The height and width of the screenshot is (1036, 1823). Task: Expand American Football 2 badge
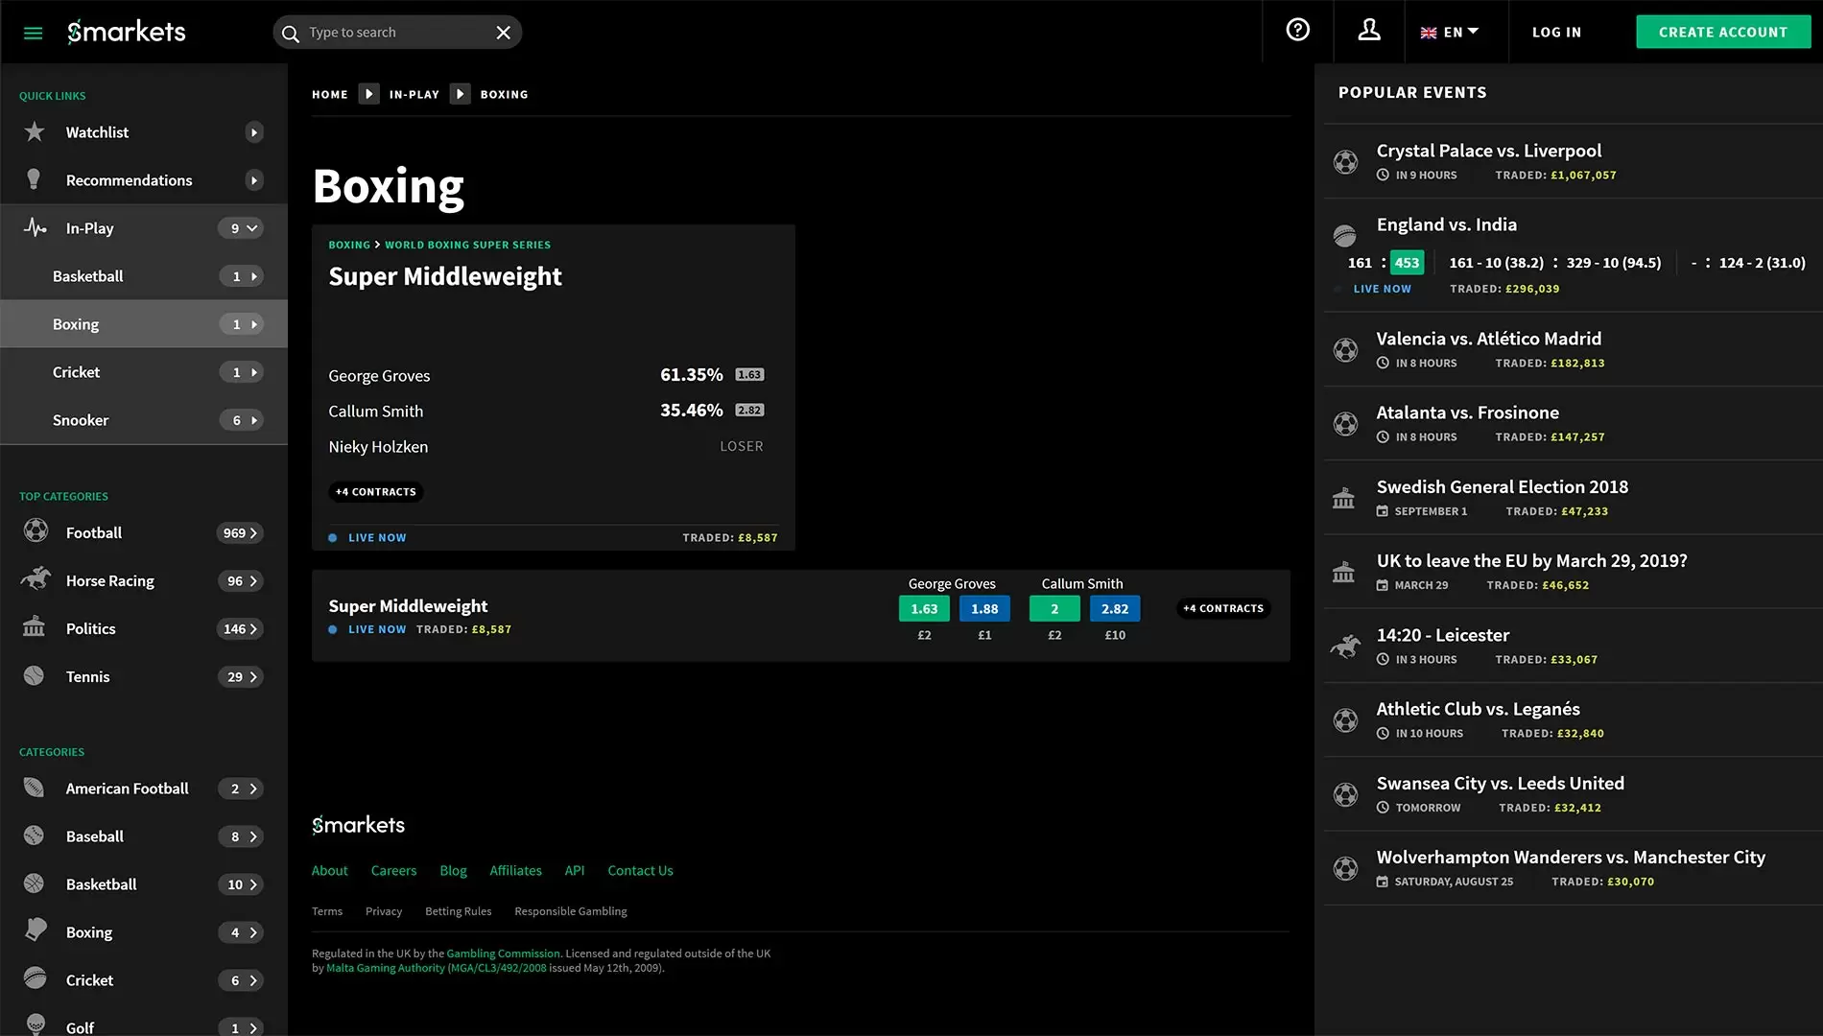pos(240,789)
